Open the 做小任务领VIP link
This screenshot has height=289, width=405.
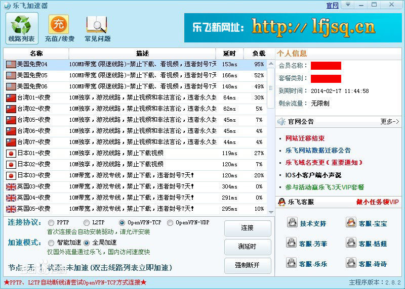378,202
